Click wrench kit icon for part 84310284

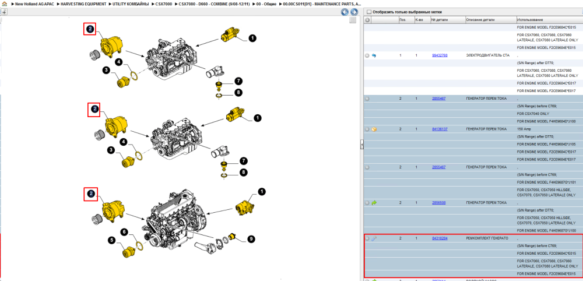click(x=374, y=238)
